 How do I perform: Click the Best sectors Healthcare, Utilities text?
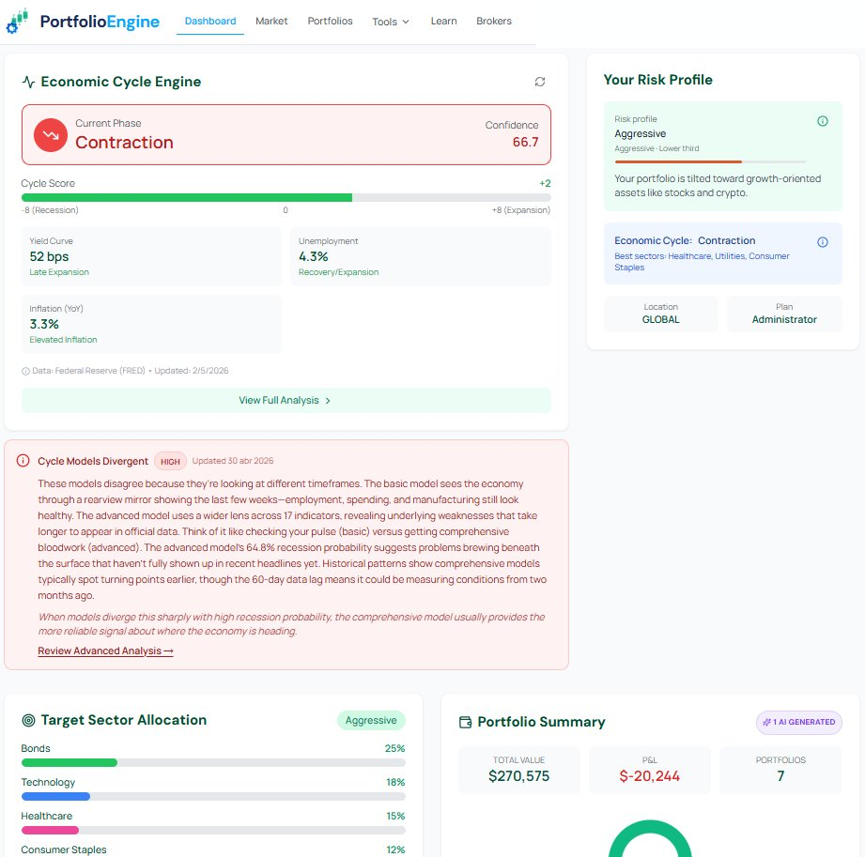coord(702,261)
